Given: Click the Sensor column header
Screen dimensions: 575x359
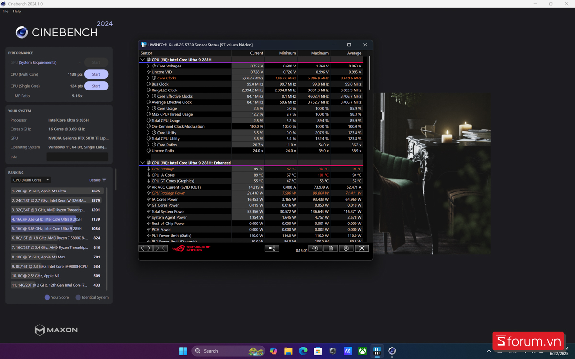Looking at the screenshot, I should coord(185,53).
